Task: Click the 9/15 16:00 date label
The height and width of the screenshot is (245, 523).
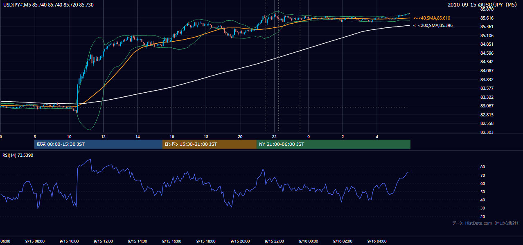Action: pyautogui.click(x=171, y=241)
